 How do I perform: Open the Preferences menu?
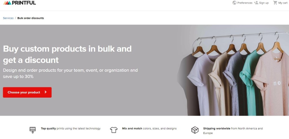coord(242,3)
